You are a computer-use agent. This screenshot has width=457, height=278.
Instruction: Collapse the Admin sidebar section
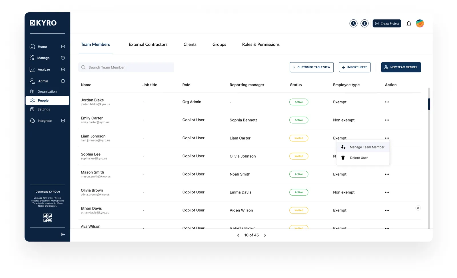63,81
